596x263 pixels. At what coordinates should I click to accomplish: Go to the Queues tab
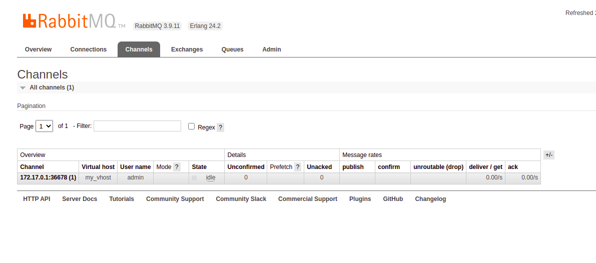click(232, 49)
